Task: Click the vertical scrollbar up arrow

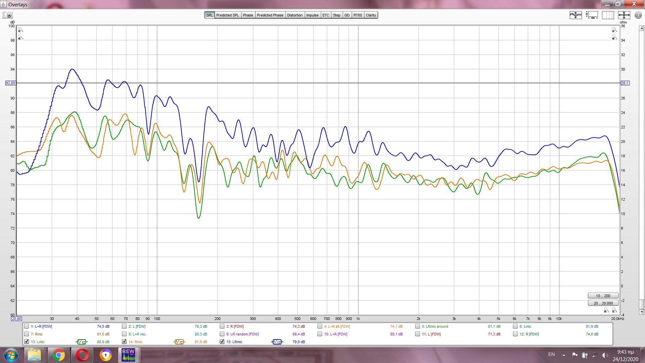Action: (x=641, y=29)
